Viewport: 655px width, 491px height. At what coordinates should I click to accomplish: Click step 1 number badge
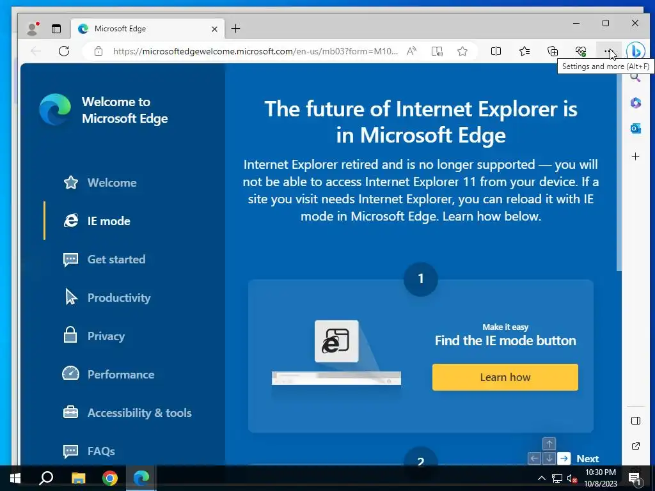coord(421,279)
